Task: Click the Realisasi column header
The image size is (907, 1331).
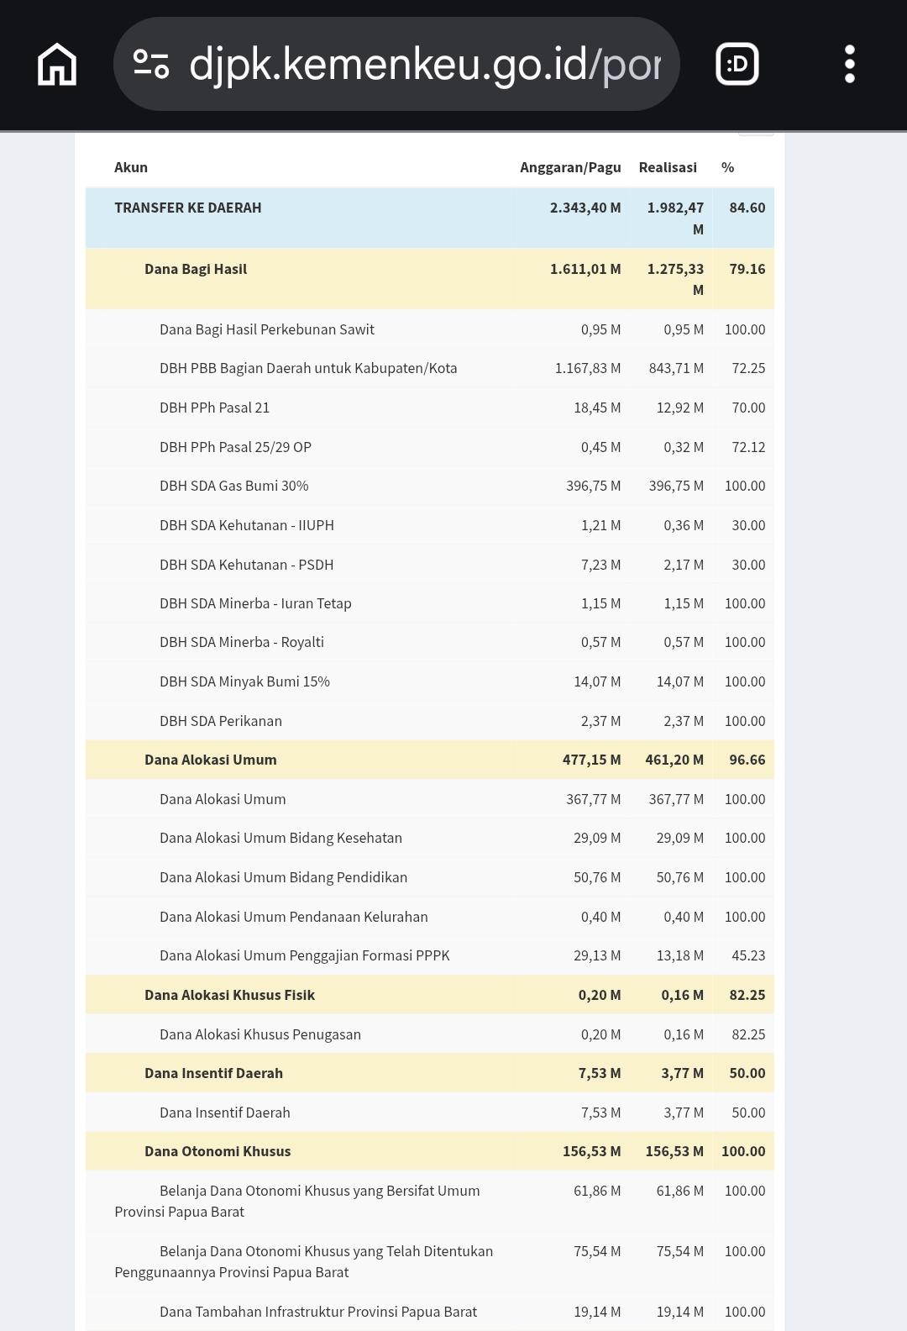Action: tap(668, 167)
